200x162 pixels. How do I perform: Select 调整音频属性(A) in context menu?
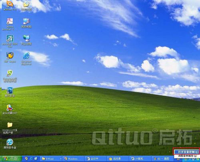[x=187, y=156]
